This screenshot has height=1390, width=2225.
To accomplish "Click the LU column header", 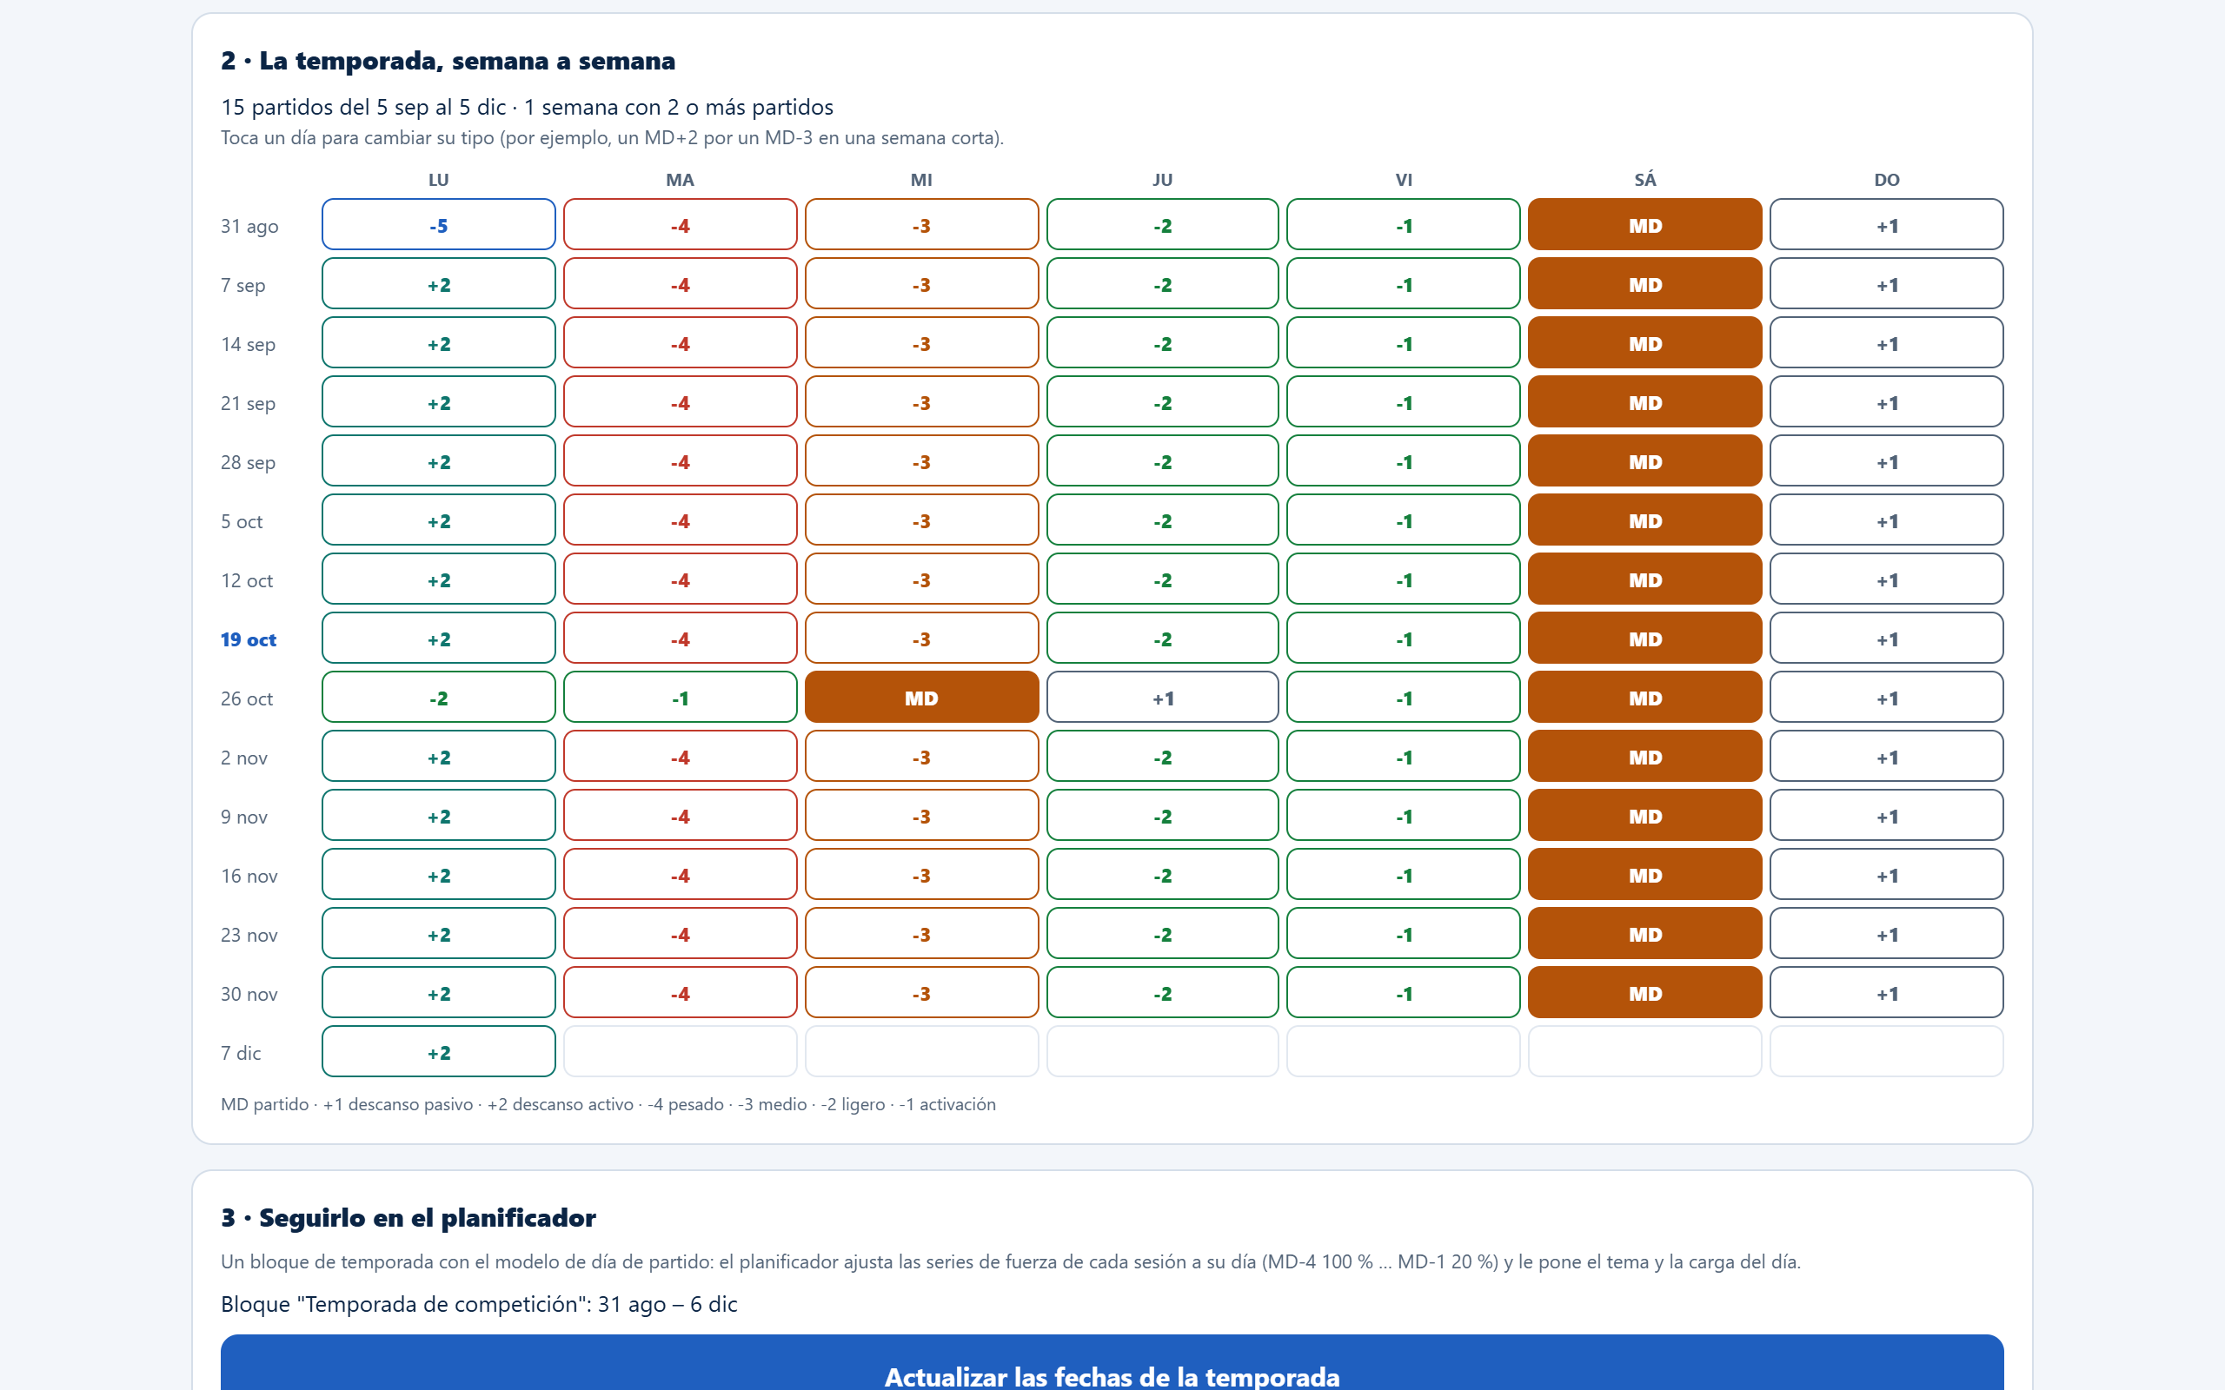I will pyautogui.click(x=439, y=180).
